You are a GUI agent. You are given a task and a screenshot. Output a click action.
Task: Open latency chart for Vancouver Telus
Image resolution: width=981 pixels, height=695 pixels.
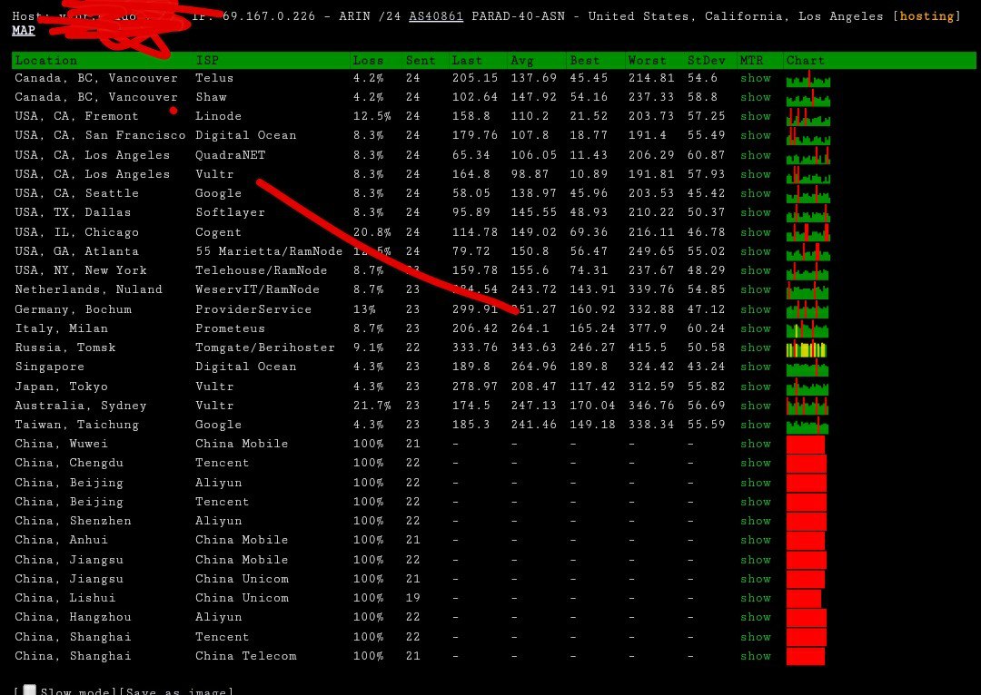808,79
